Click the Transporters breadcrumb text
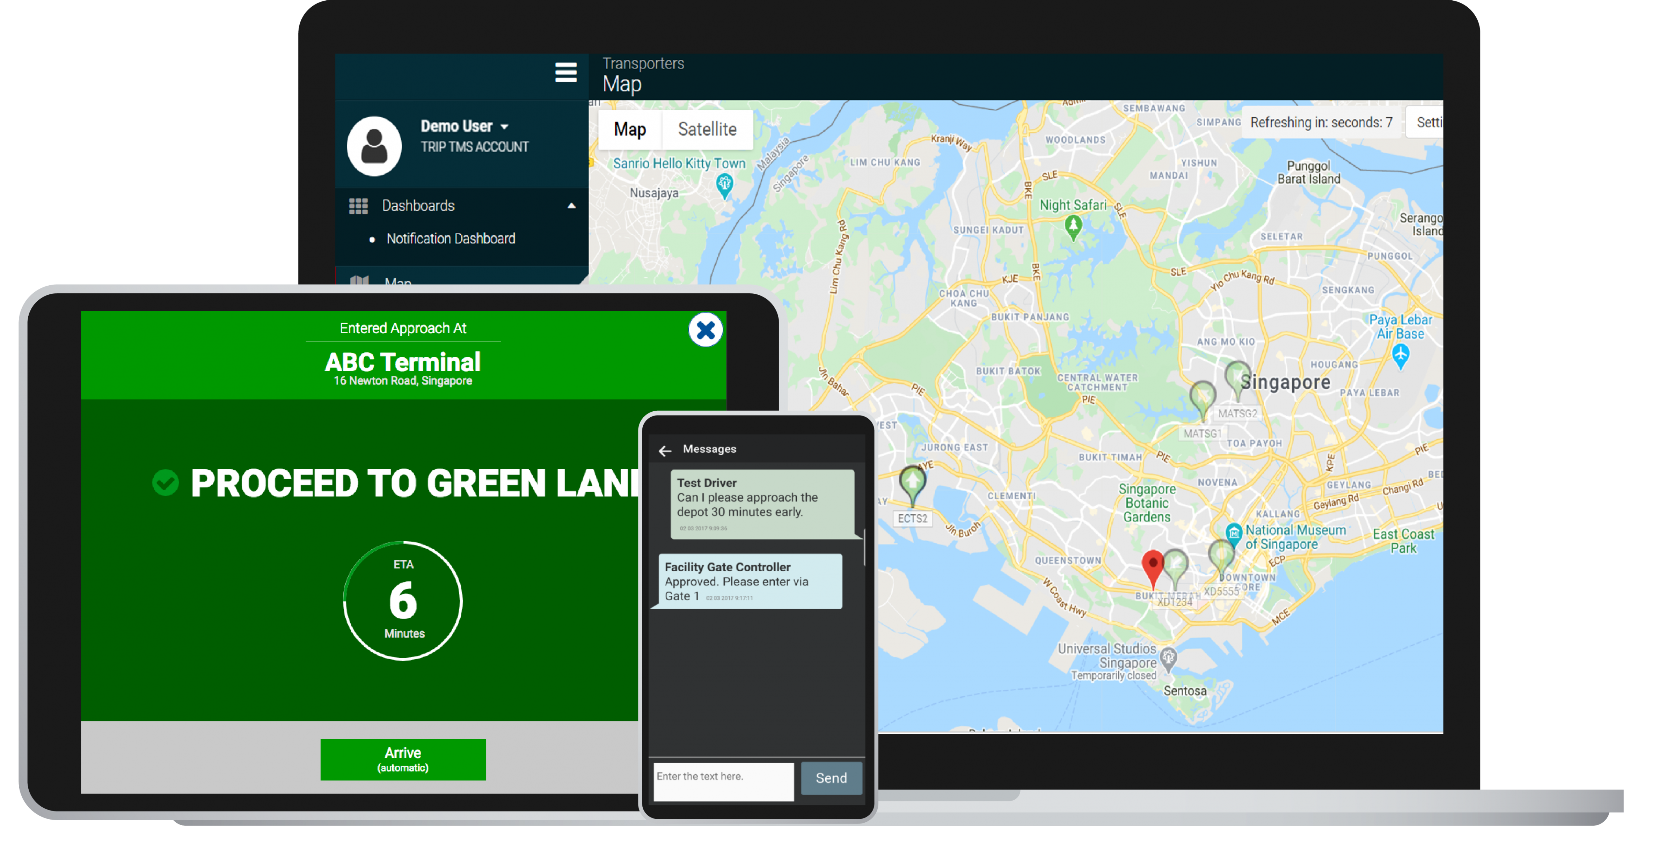The height and width of the screenshot is (866, 1666). pyautogui.click(x=643, y=64)
